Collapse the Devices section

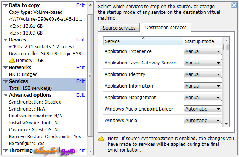(x=5, y=40)
